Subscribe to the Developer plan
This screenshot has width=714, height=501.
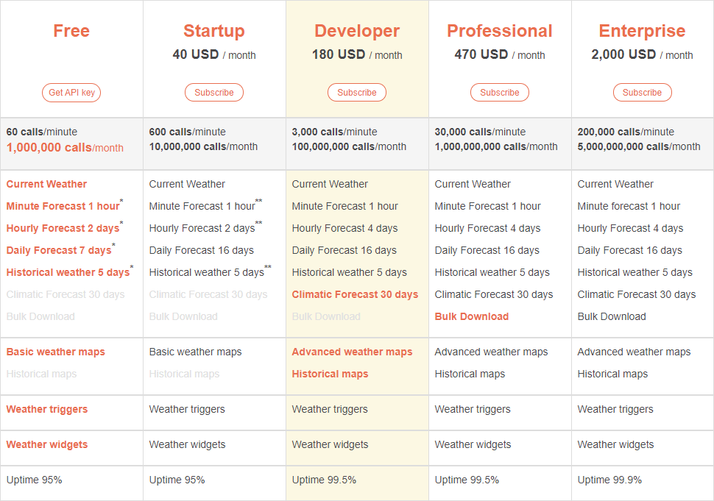(357, 93)
